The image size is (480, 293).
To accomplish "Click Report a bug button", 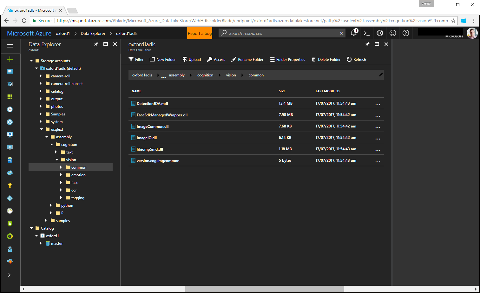I will pyautogui.click(x=200, y=33).
